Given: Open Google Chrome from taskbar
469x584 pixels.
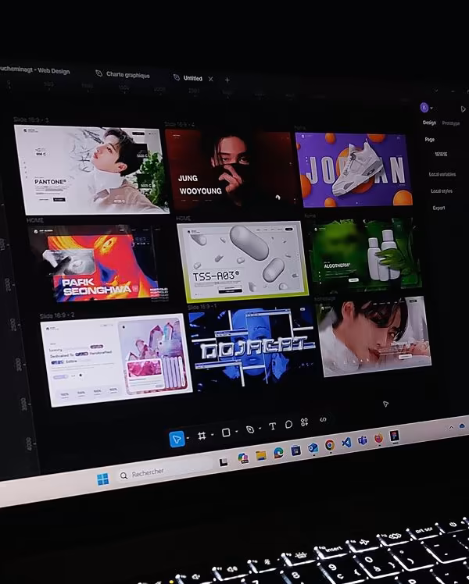Looking at the screenshot, I should coord(330,445).
